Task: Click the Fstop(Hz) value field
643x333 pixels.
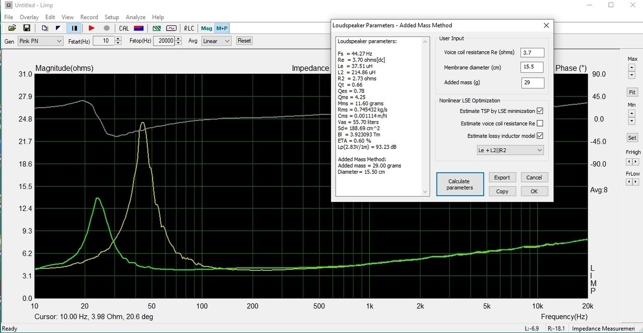Action: 164,41
